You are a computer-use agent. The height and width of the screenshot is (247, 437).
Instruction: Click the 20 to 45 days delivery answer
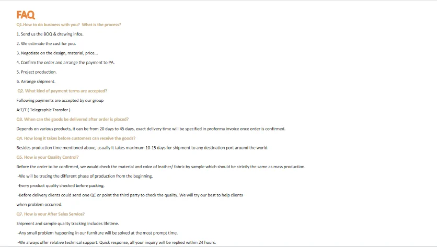(151, 128)
